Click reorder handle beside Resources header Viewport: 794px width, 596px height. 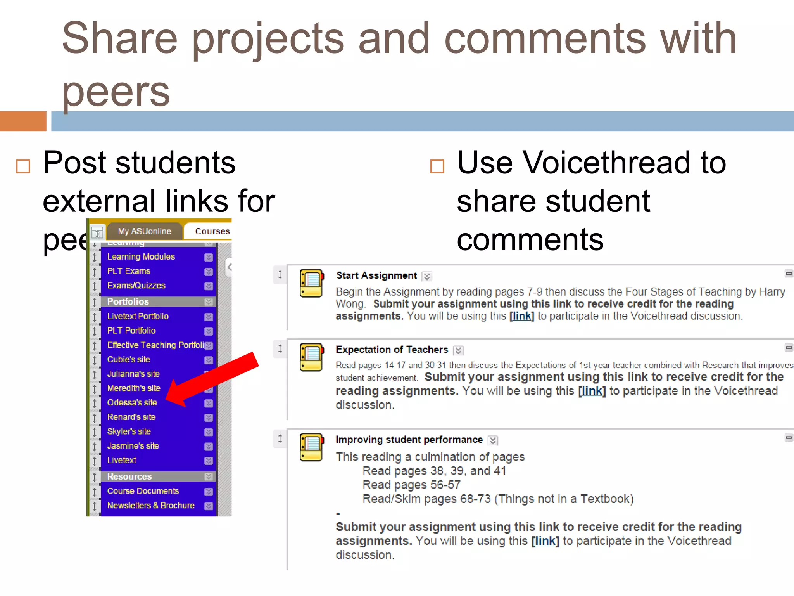[x=95, y=476]
